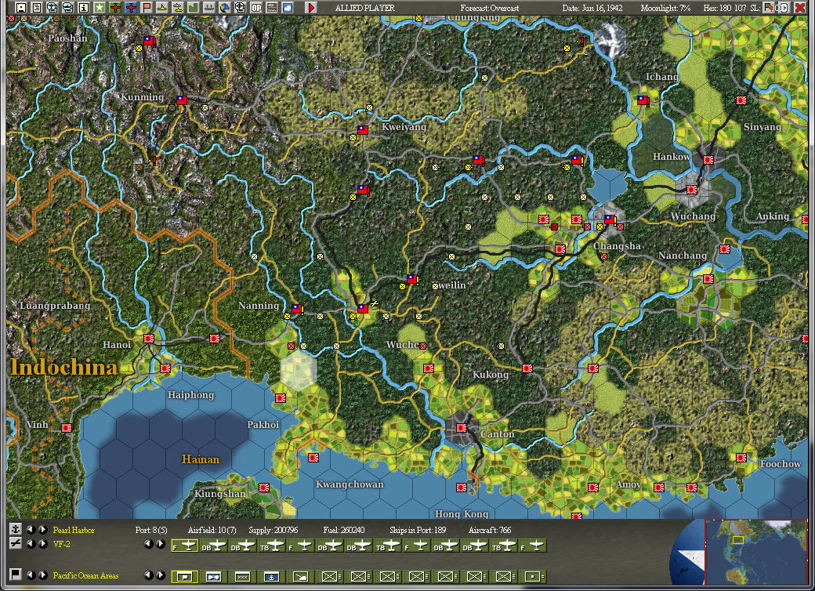Viewport: 815px width, 591px height.
Task: Click the orange flag toolbar icon
Action: coord(147,8)
